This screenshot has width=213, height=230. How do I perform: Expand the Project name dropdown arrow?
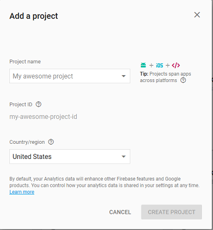click(123, 76)
